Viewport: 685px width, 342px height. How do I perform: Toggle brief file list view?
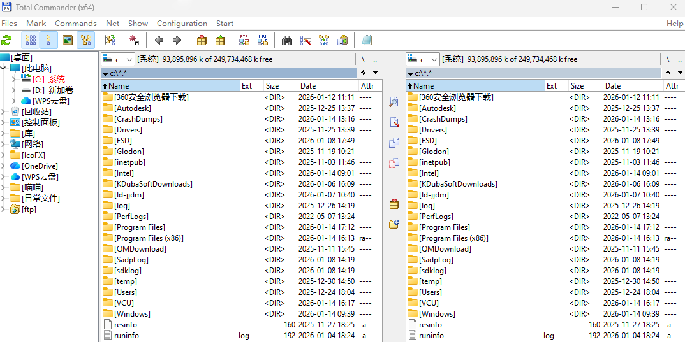tap(30, 40)
